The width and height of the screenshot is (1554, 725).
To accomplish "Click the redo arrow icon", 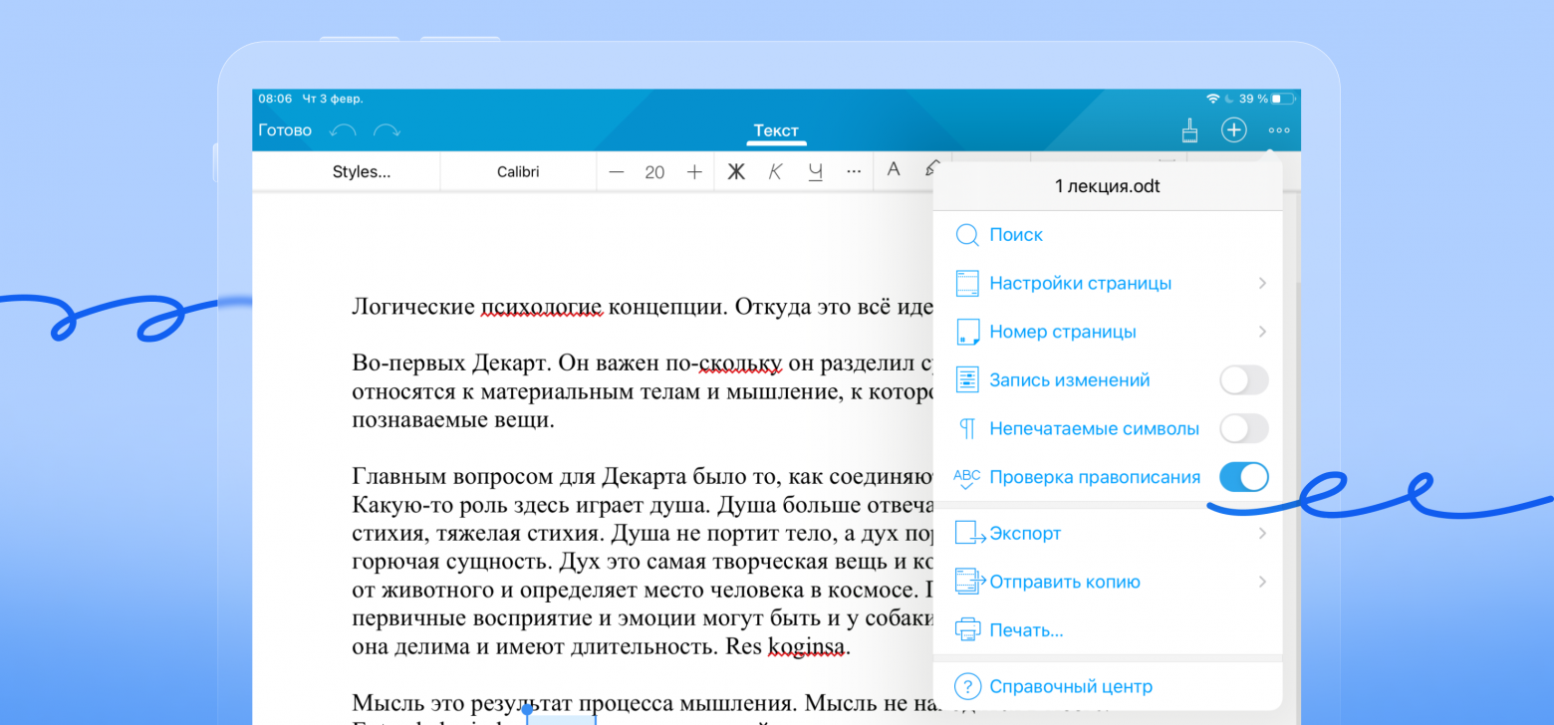I will [x=387, y=130].
